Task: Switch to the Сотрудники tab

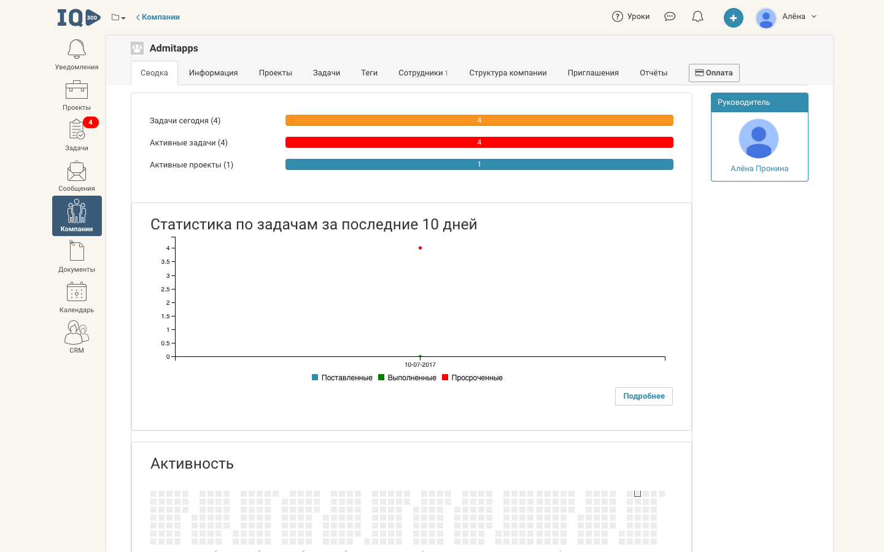Action: (x=423, y=73)
